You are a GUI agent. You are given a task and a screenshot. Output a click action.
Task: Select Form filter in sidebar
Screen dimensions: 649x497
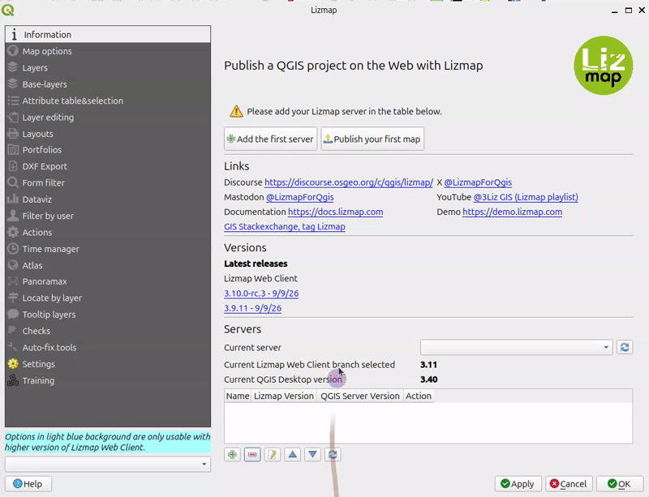(108, 183)
